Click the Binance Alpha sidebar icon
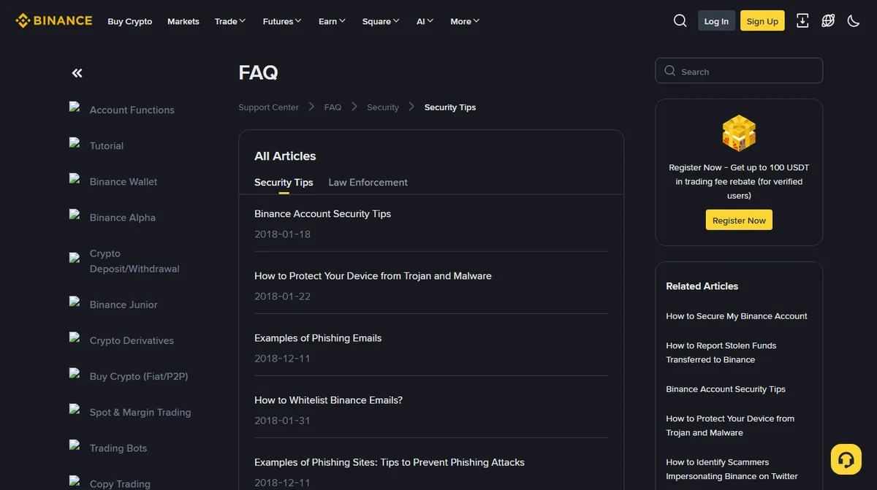The image size is (877, 490). coord(75,214)
